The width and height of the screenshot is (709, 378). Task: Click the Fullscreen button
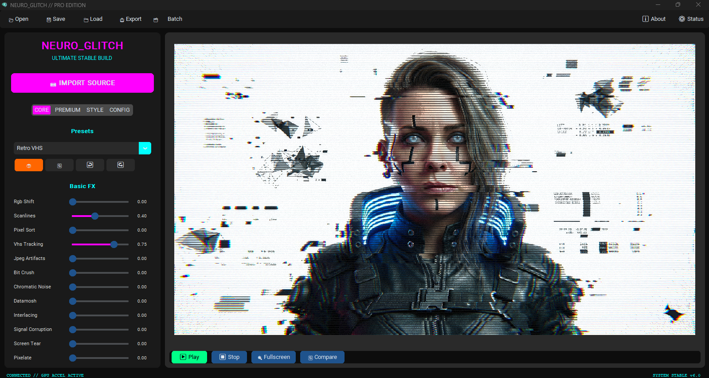[x=274, y=357]
